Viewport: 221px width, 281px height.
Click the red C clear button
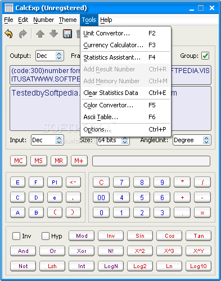pyautogui.click(x=101, y=182)
